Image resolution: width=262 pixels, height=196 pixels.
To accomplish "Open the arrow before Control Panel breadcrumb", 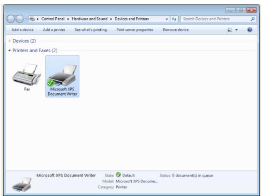I will pyautogui.click(x=38, y=19).
